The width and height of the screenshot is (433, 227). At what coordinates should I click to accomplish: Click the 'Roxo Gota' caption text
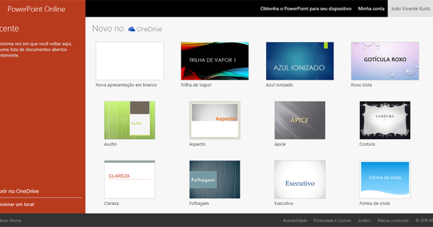(x=361, y=85)
